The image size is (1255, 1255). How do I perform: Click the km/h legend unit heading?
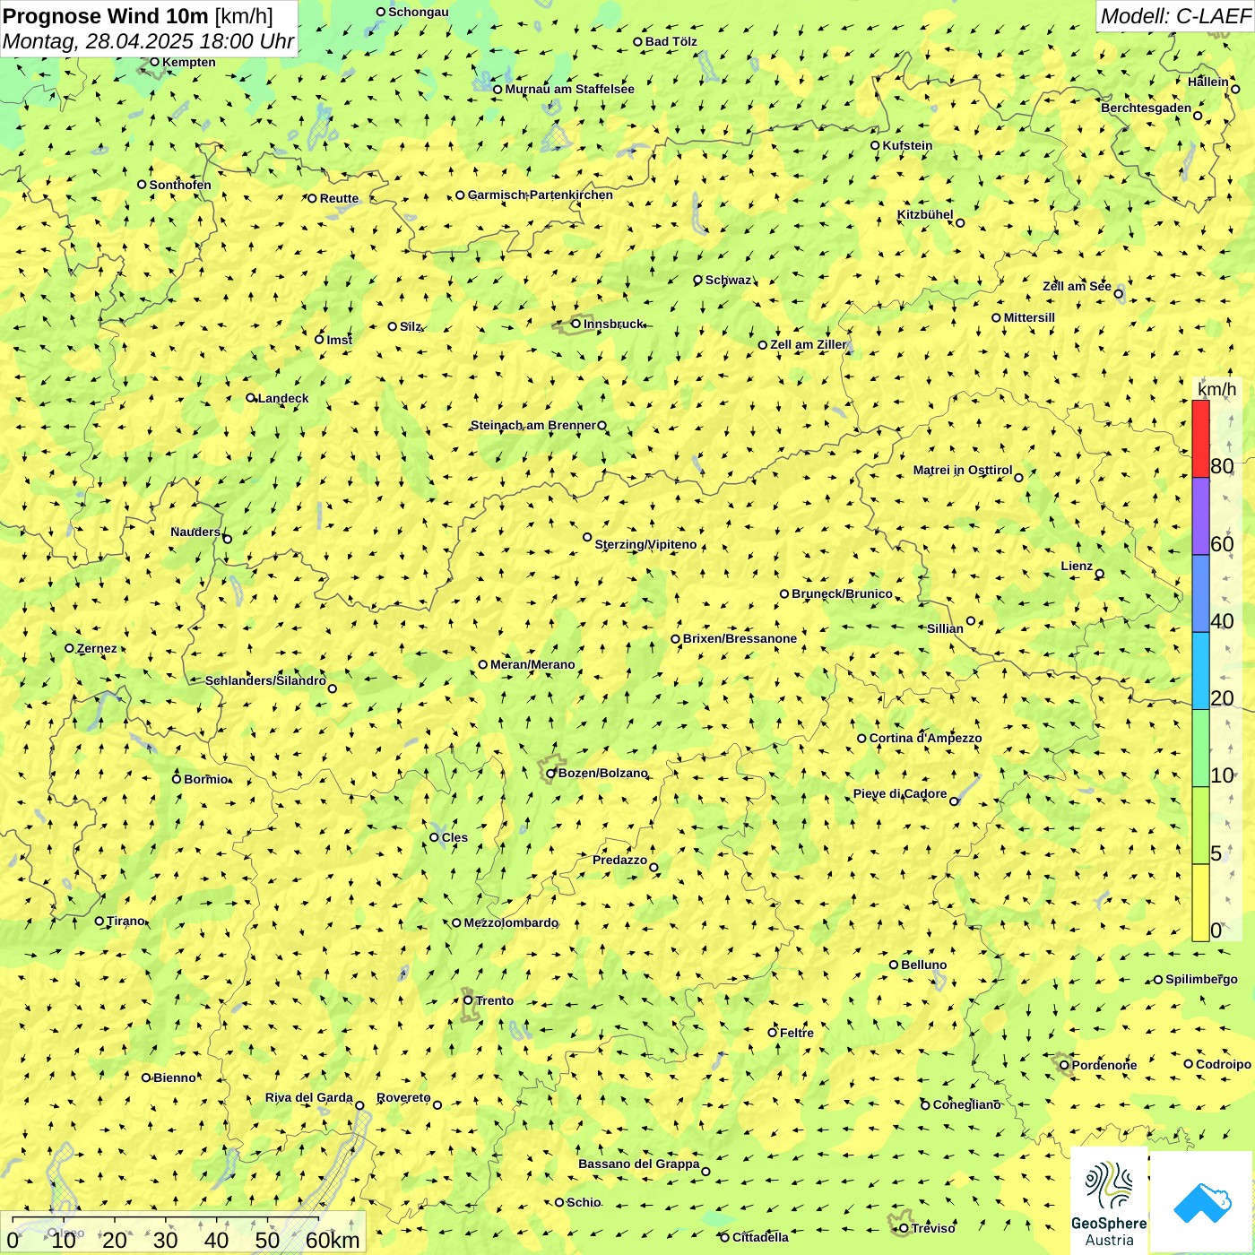tap(1216, 389)
